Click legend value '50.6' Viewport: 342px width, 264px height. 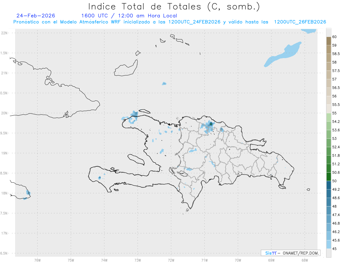[x=336, y=172]
